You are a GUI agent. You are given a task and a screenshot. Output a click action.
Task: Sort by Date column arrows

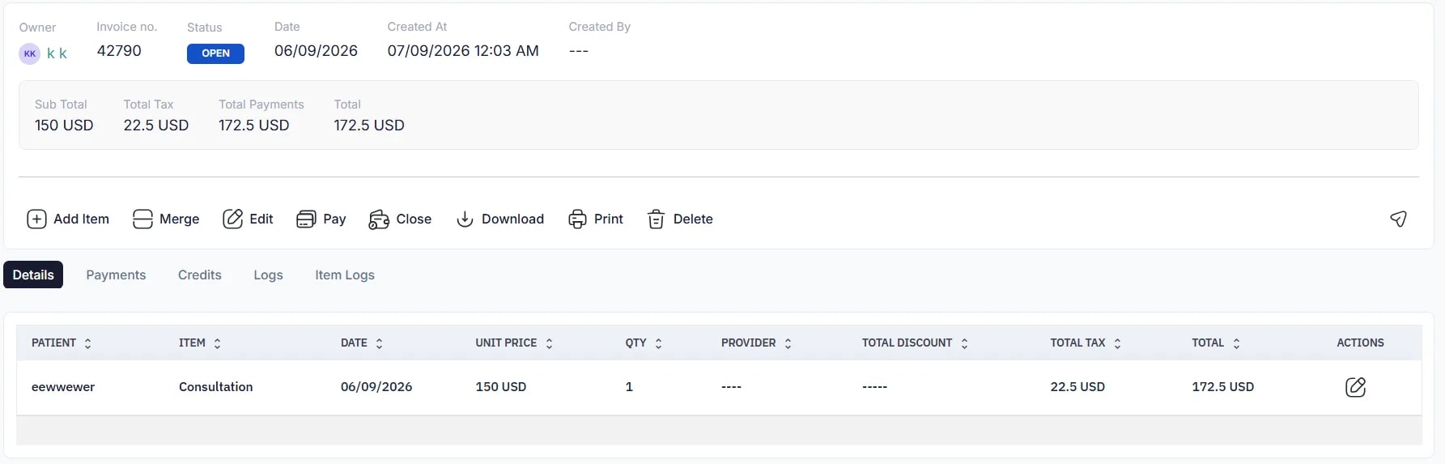click(x=379, y=343)
